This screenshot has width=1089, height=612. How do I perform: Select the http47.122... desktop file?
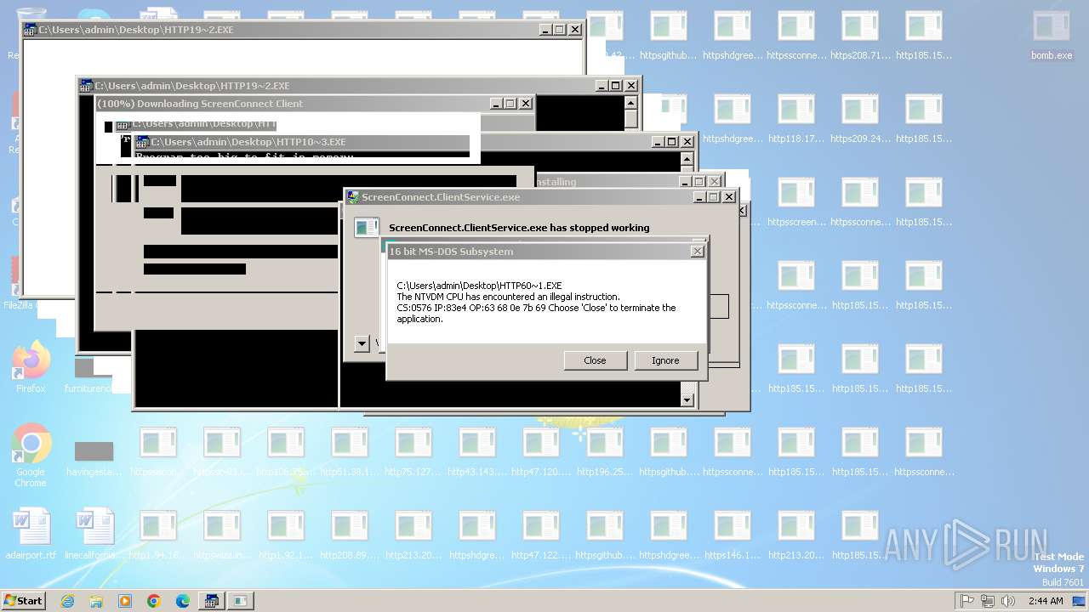(x=541, y=535)
